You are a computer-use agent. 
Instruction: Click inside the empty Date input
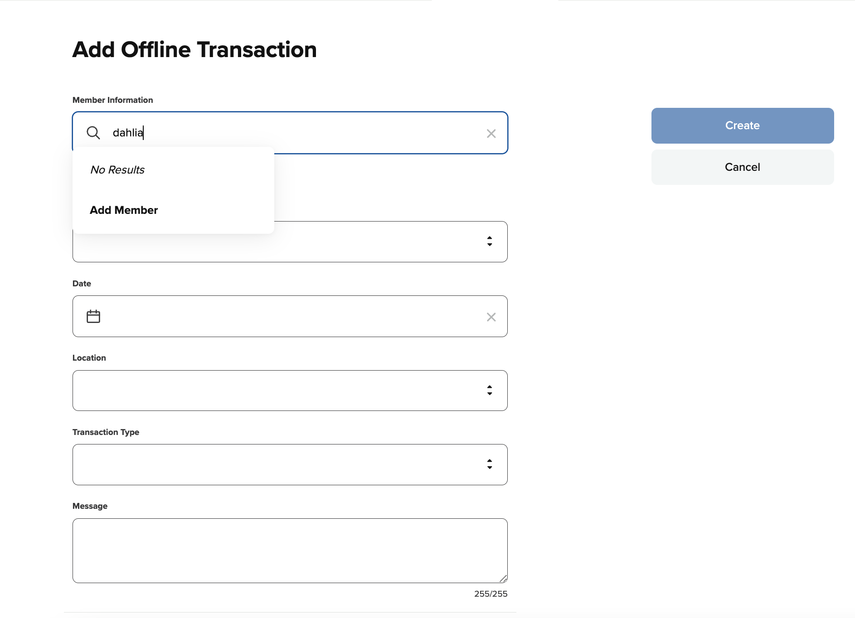point(290,316)
